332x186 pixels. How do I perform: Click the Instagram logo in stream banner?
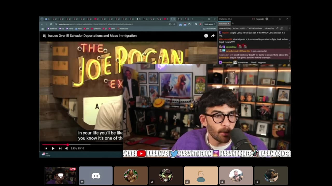[216, 154]
